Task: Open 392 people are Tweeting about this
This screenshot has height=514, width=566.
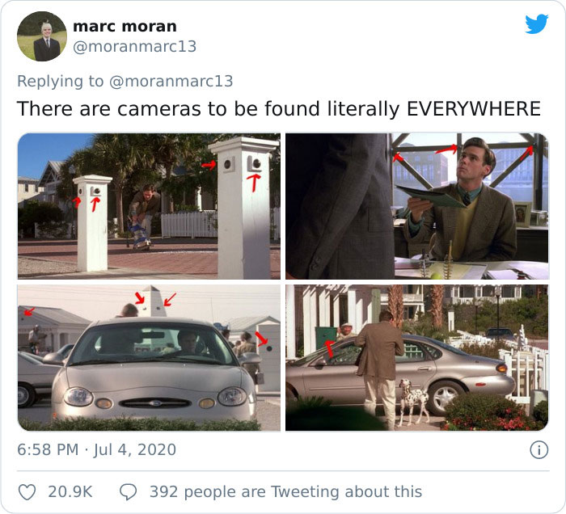Action: pyautogui.click(x=286, y=492)
